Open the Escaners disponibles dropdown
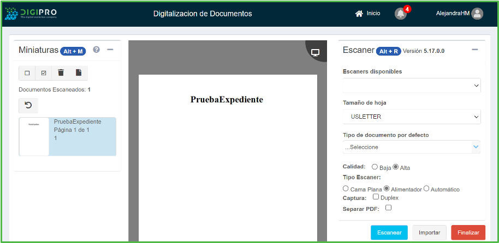The height and width of the screenshot is (243, 499). (411, 86)
